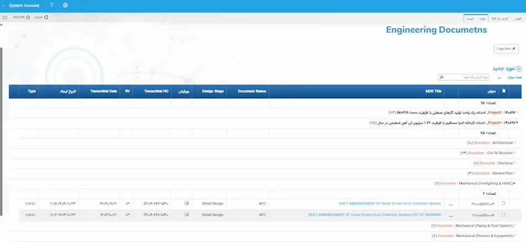
Task: Click AFC status in first DUCT ARRANGEMENT row
Action: (x=262, y=203)
